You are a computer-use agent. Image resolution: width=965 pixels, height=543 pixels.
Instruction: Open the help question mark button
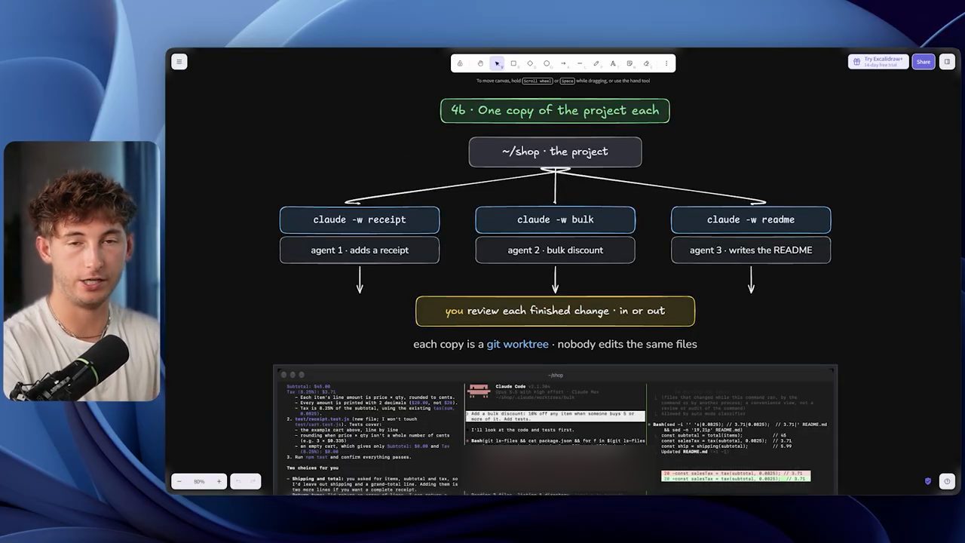point(947,481)
